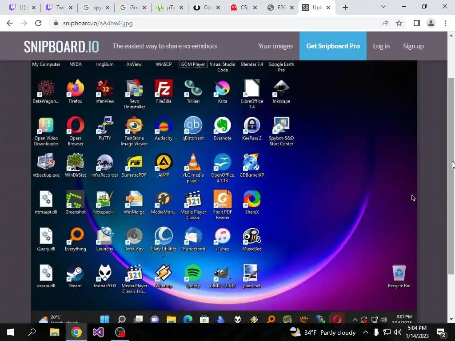Close the active Upl snipboard tab
The height and width of the screenshot is (341, 455).
328,8
